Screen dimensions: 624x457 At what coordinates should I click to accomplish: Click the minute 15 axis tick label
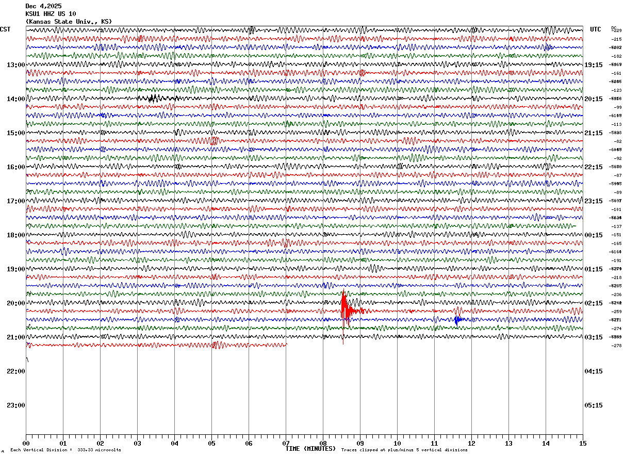click(583, 443)
